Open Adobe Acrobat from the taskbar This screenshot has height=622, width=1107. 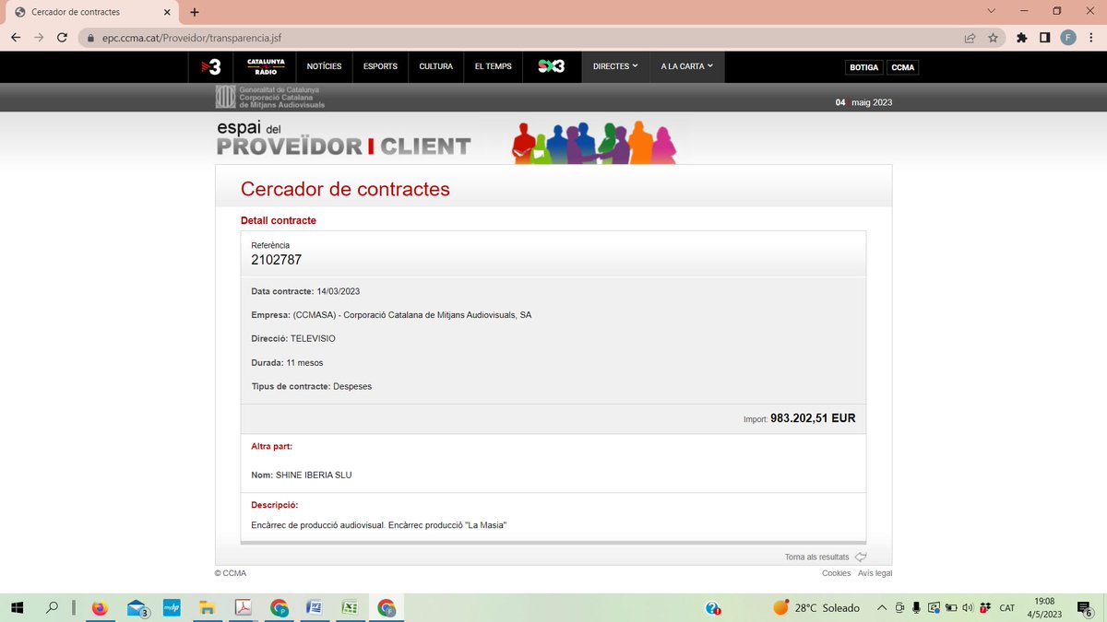(x=243, y=607)
